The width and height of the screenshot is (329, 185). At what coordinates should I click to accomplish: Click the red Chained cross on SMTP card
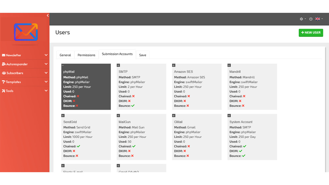coord(134,96)
